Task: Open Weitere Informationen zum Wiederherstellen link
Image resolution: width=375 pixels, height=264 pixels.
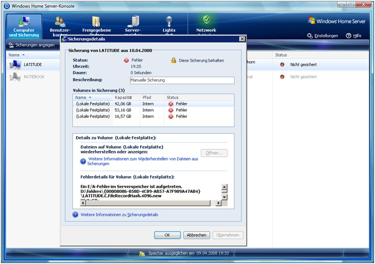Action: (x=142, y=161)
